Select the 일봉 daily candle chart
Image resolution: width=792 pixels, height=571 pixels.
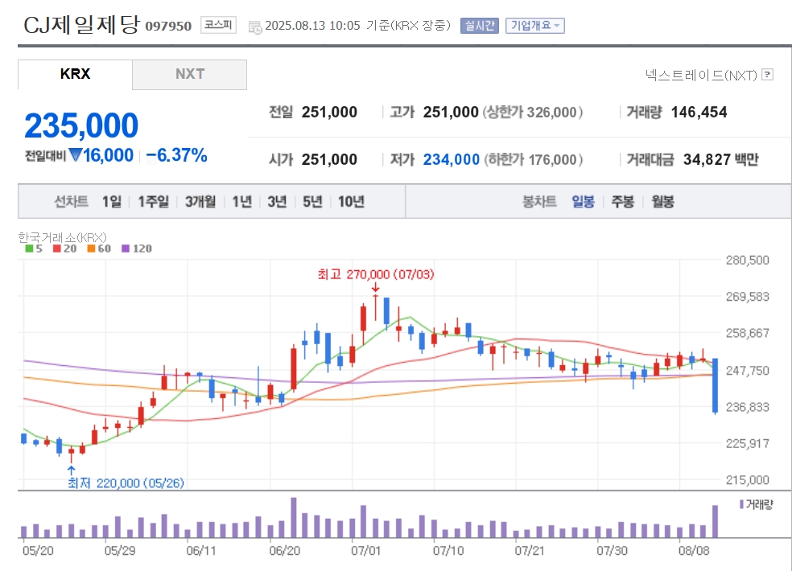point(583,202)
